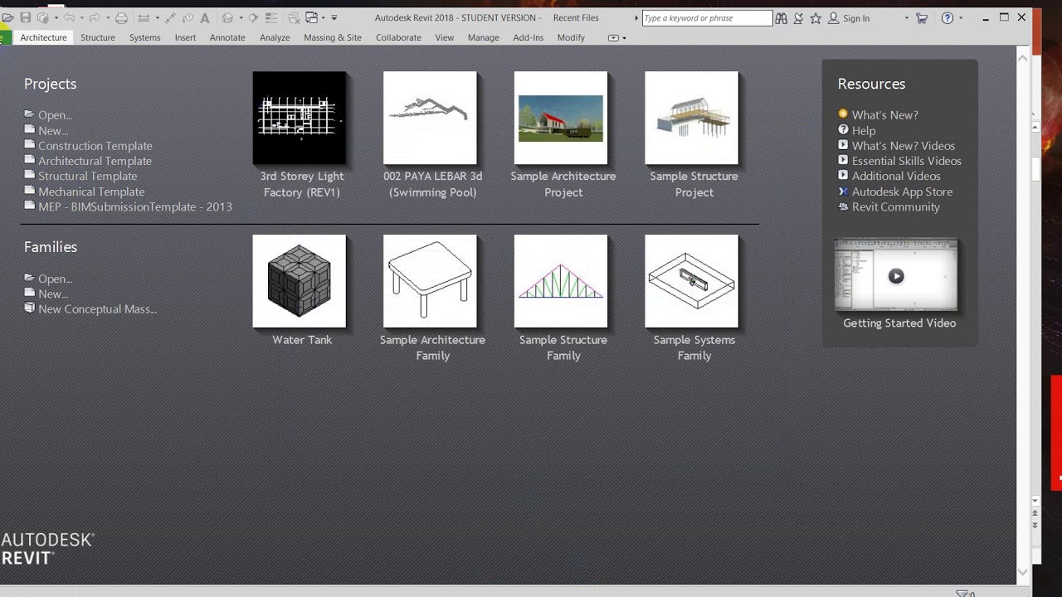This screenshot has height=597, width=1062.
Task: Click the Print icon
Action: pos(121,17)
